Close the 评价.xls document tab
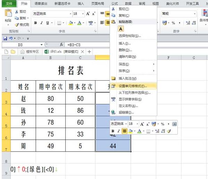 pos(83,52)
